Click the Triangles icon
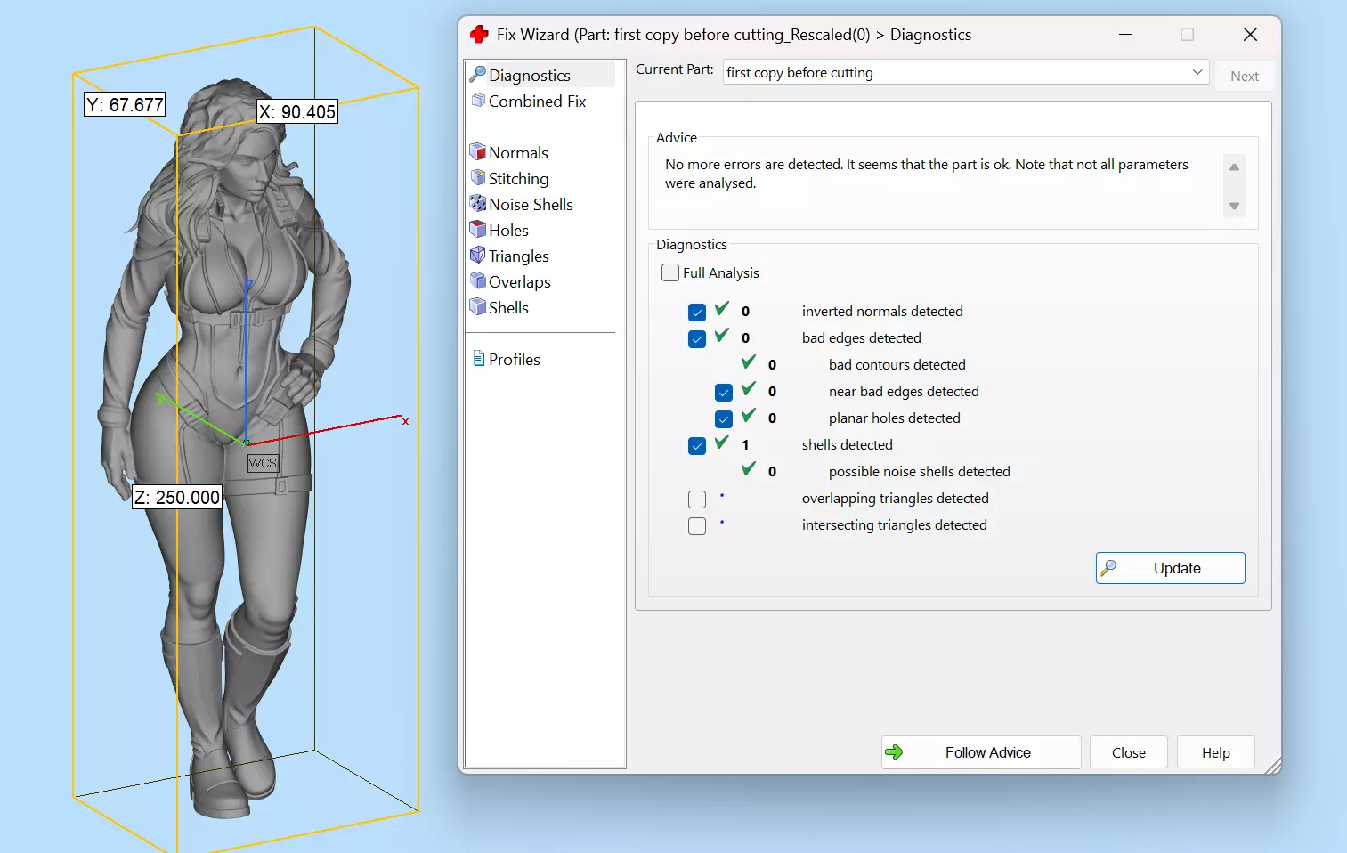This screenshot has width=1347, height=853. [478, 256]
